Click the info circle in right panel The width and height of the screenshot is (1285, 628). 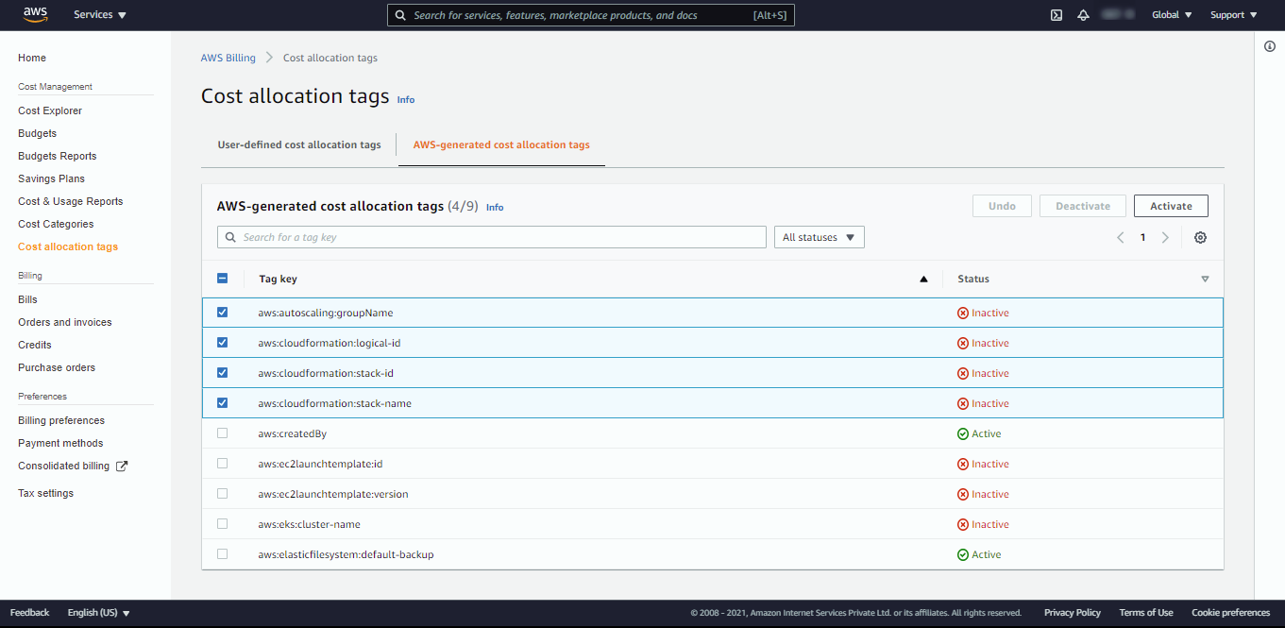1270,47
